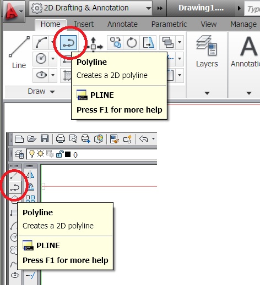Image resolution: width=260 pixels, height=285 pixels.
Task: Select the Rotate tool in the ribbon
Action: pyautogui.click(x=132, y=42)
